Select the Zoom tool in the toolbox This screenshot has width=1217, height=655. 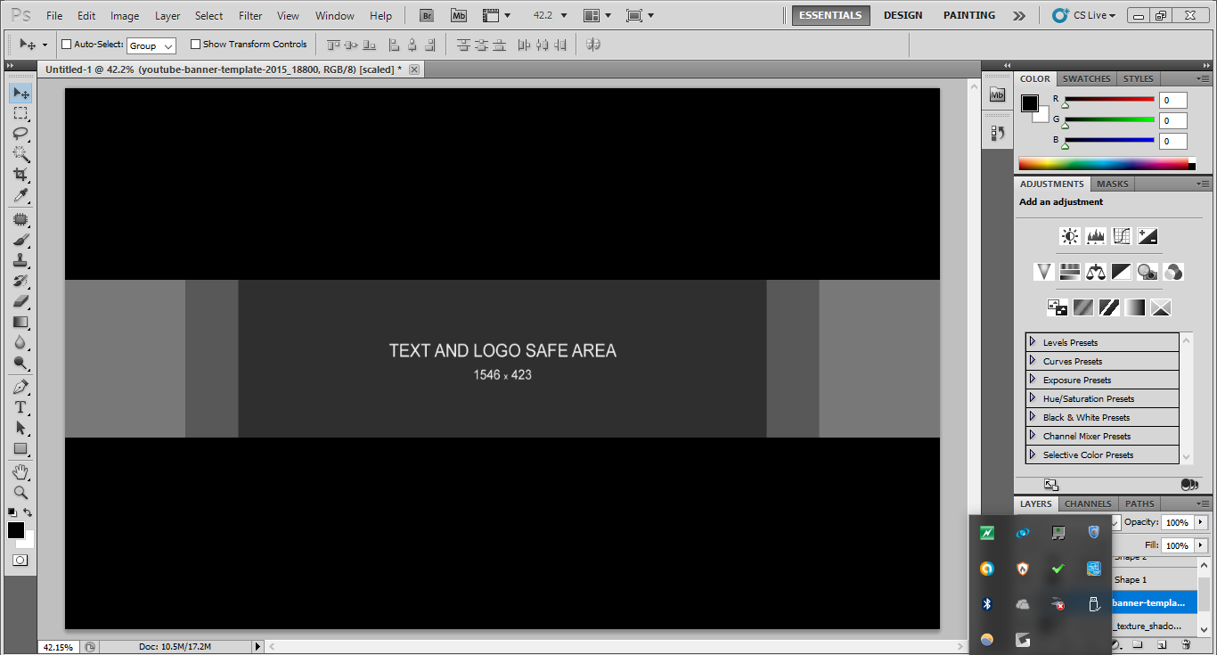pos(20,492)
